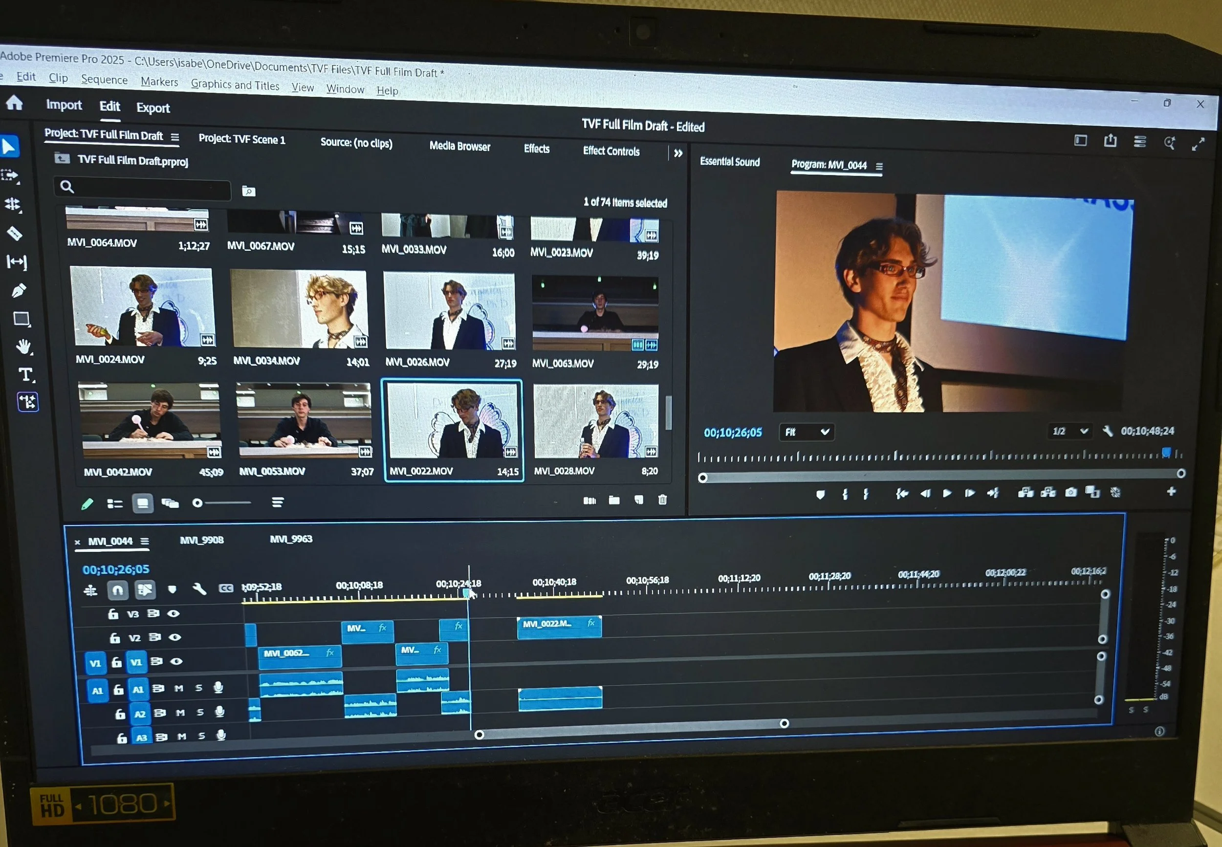The height and width of the screenshot is (847, 1222).
Task: Mute audio track A1
Action: pyautogui.click(x=179, y=688)
